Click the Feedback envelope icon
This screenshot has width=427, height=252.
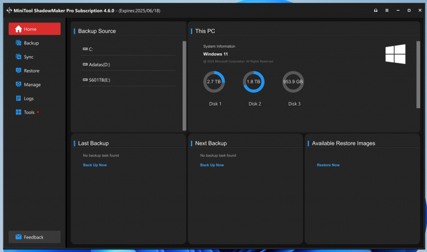coord(19,237)
